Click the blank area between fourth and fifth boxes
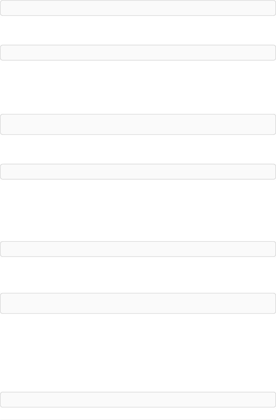 [138, 210]
